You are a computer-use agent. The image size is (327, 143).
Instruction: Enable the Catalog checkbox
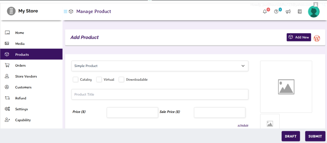(75, 79)
